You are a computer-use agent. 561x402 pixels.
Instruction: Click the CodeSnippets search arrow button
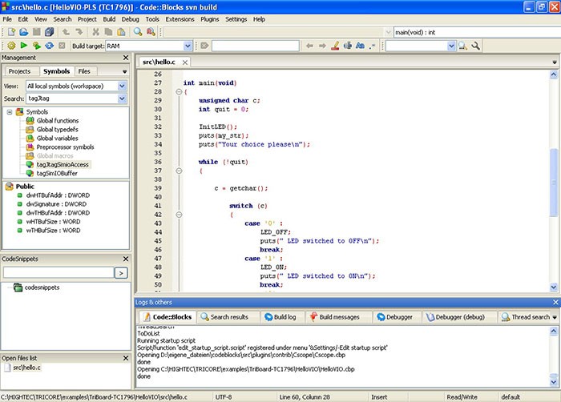[121, 273]
